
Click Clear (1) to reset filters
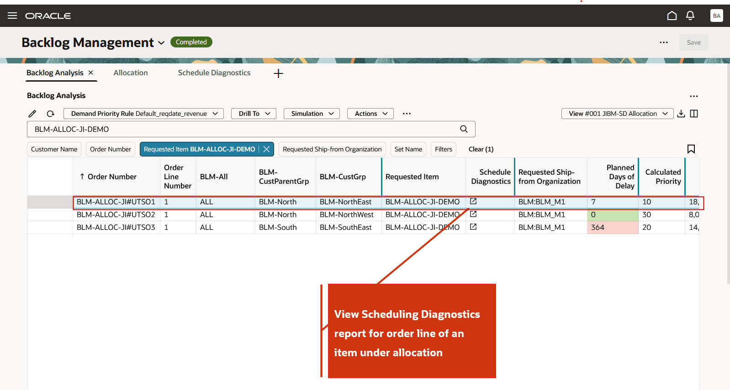[481, 149]
